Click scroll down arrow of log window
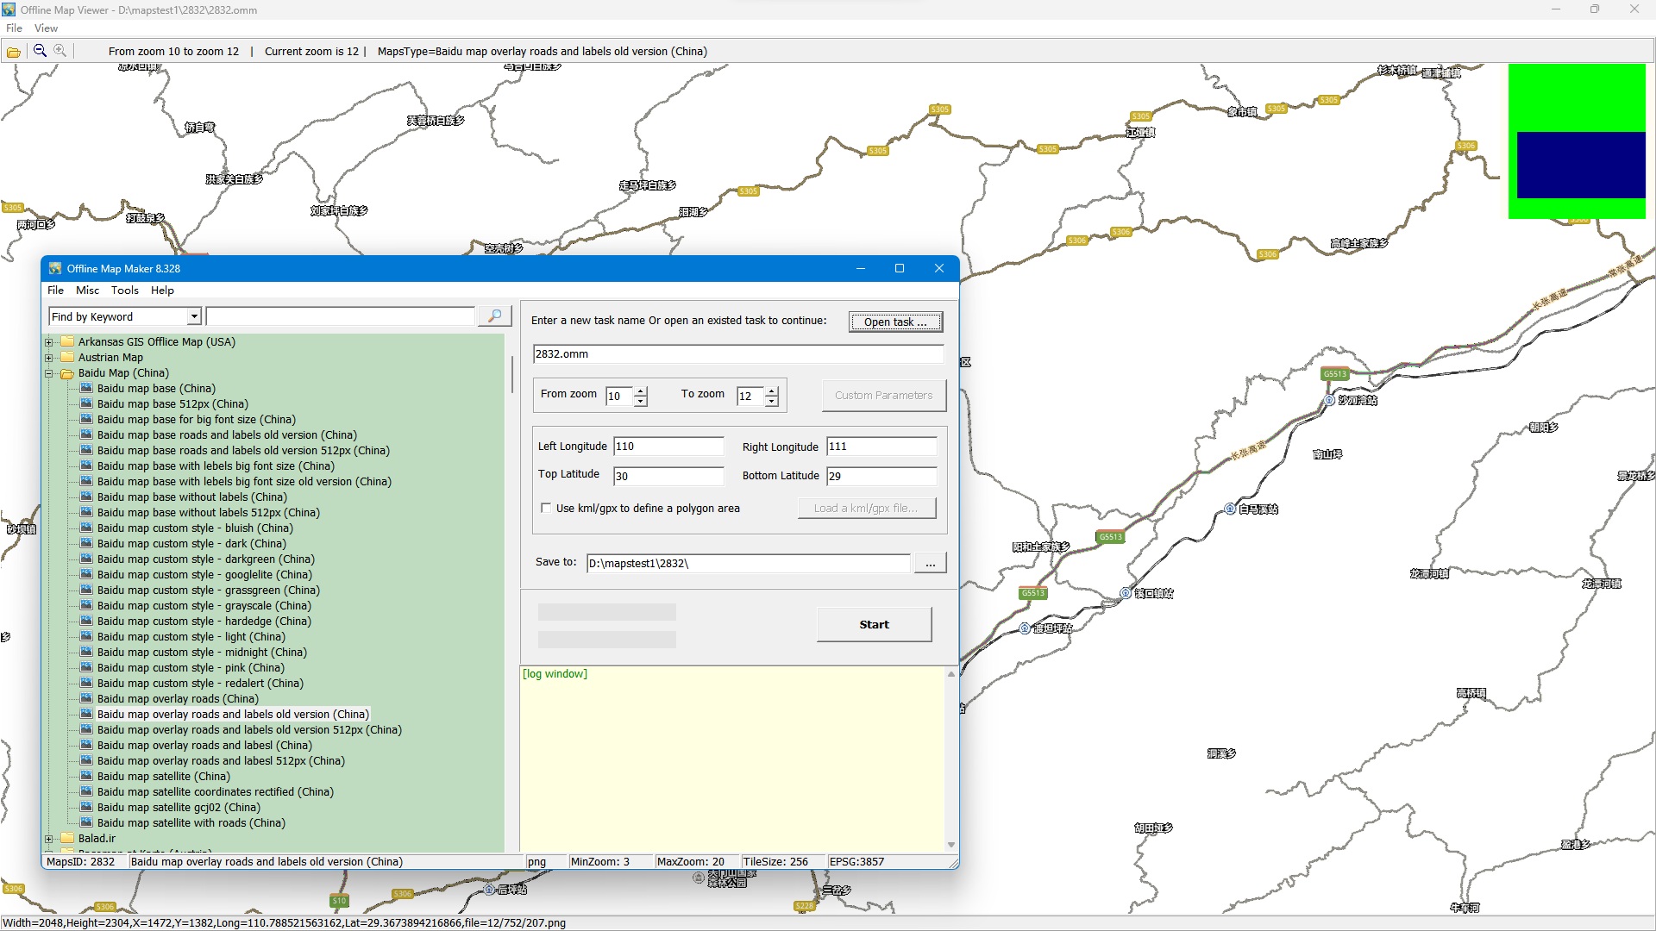 (951, 845)
